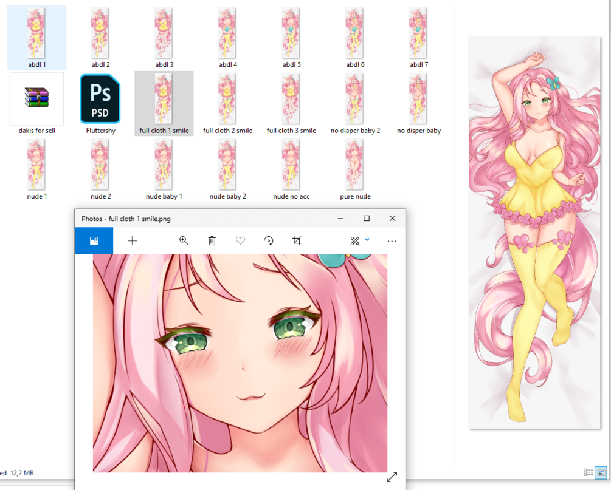Select the abdl 3 file
This screenshot has height=490, width=611.
coord(164,38)
